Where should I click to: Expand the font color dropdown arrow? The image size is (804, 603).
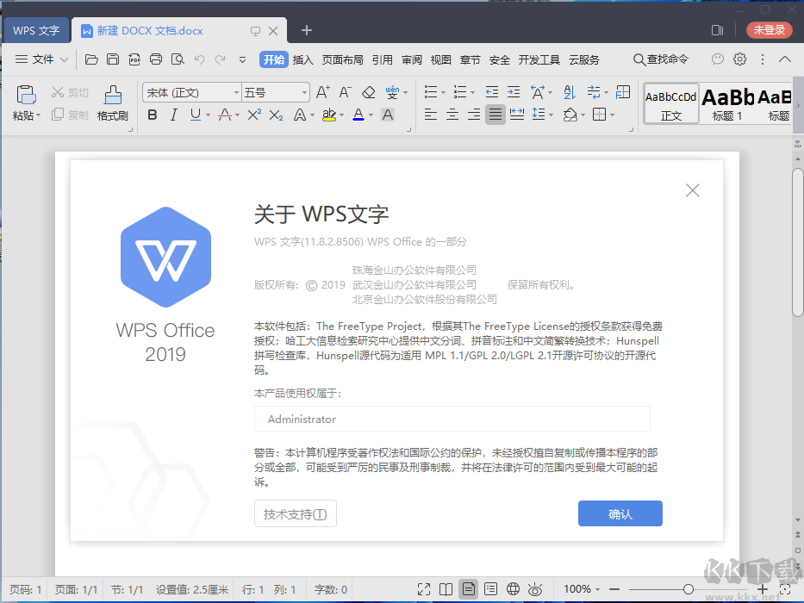369,115
